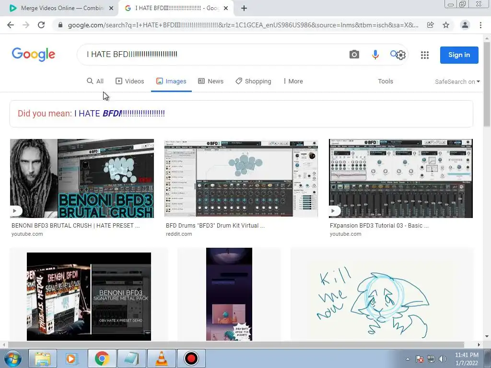The image size is (491, 368).
Task: Bookmark this page with the star icon
Action: coord(446,25)
